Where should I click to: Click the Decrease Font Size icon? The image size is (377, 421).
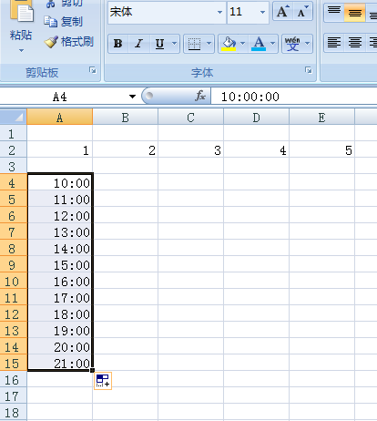[302, 12]
